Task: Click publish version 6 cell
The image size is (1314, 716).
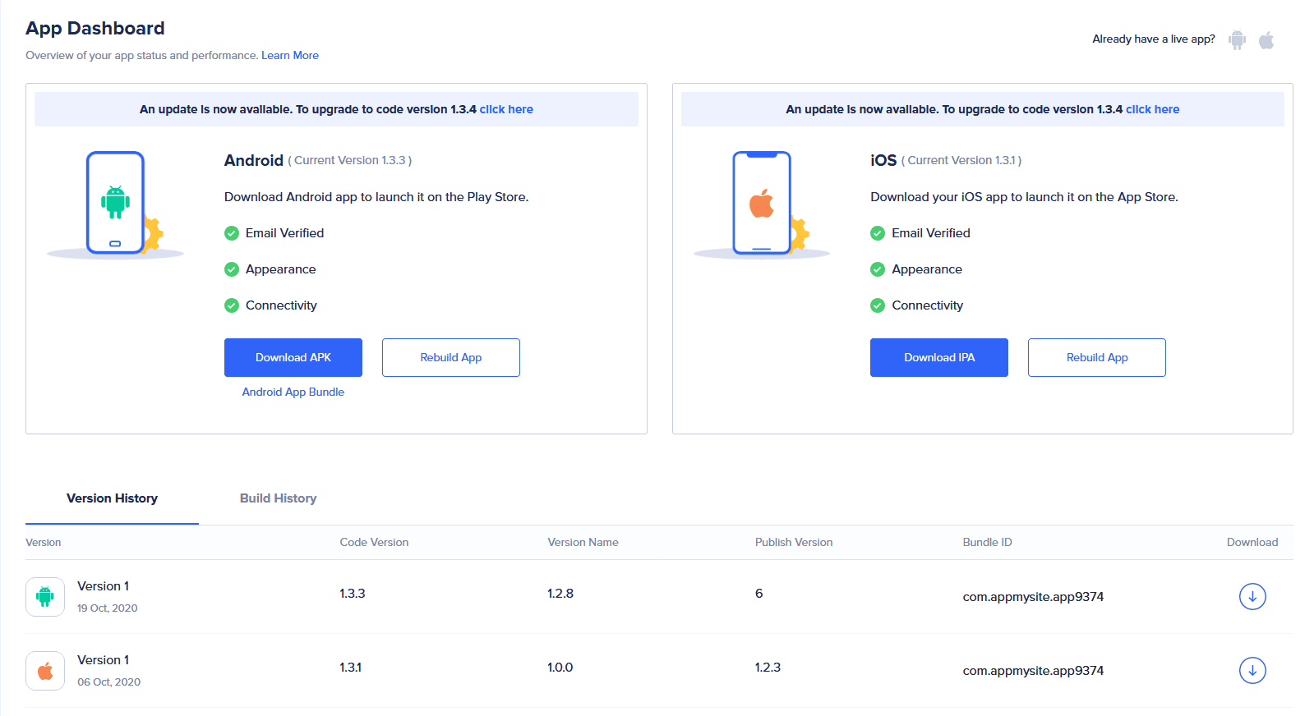Action: 759,593
